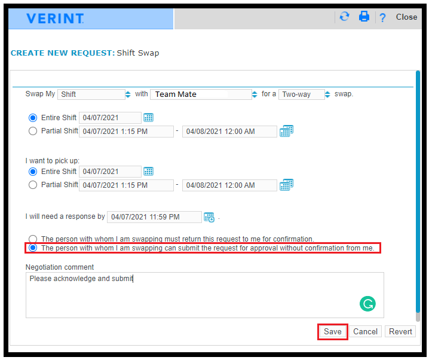The height and width of the screenshot is (360, 429).
Task: Click Swap My Entire Shift date field 04/07/2021
Action: point(111,118)
